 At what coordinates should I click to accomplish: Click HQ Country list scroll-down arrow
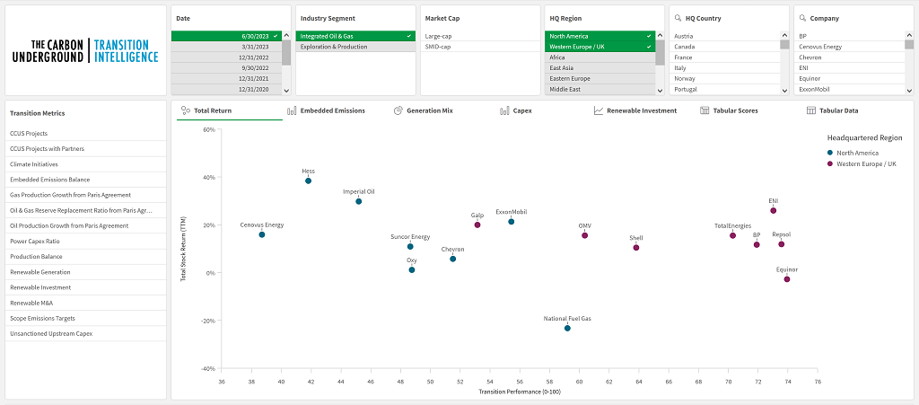pyautogui.click(x=784, y=91)
